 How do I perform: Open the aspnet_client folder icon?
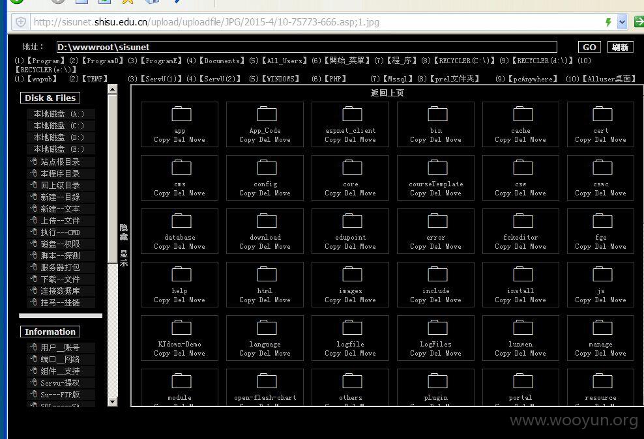tap(353, 113)
